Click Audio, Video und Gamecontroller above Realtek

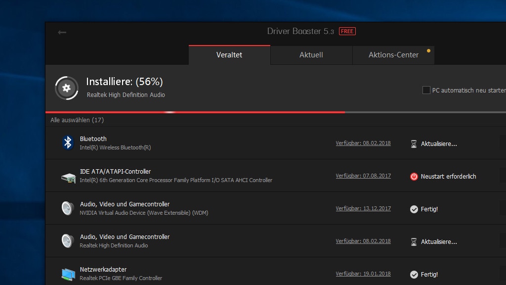coord(125,237)
